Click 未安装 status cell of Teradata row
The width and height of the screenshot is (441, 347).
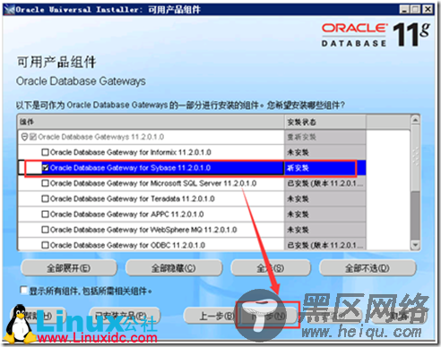325,199
